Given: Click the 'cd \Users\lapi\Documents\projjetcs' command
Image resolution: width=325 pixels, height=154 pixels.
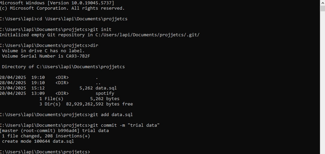Looking at the screenshot, I should [82, 19].
